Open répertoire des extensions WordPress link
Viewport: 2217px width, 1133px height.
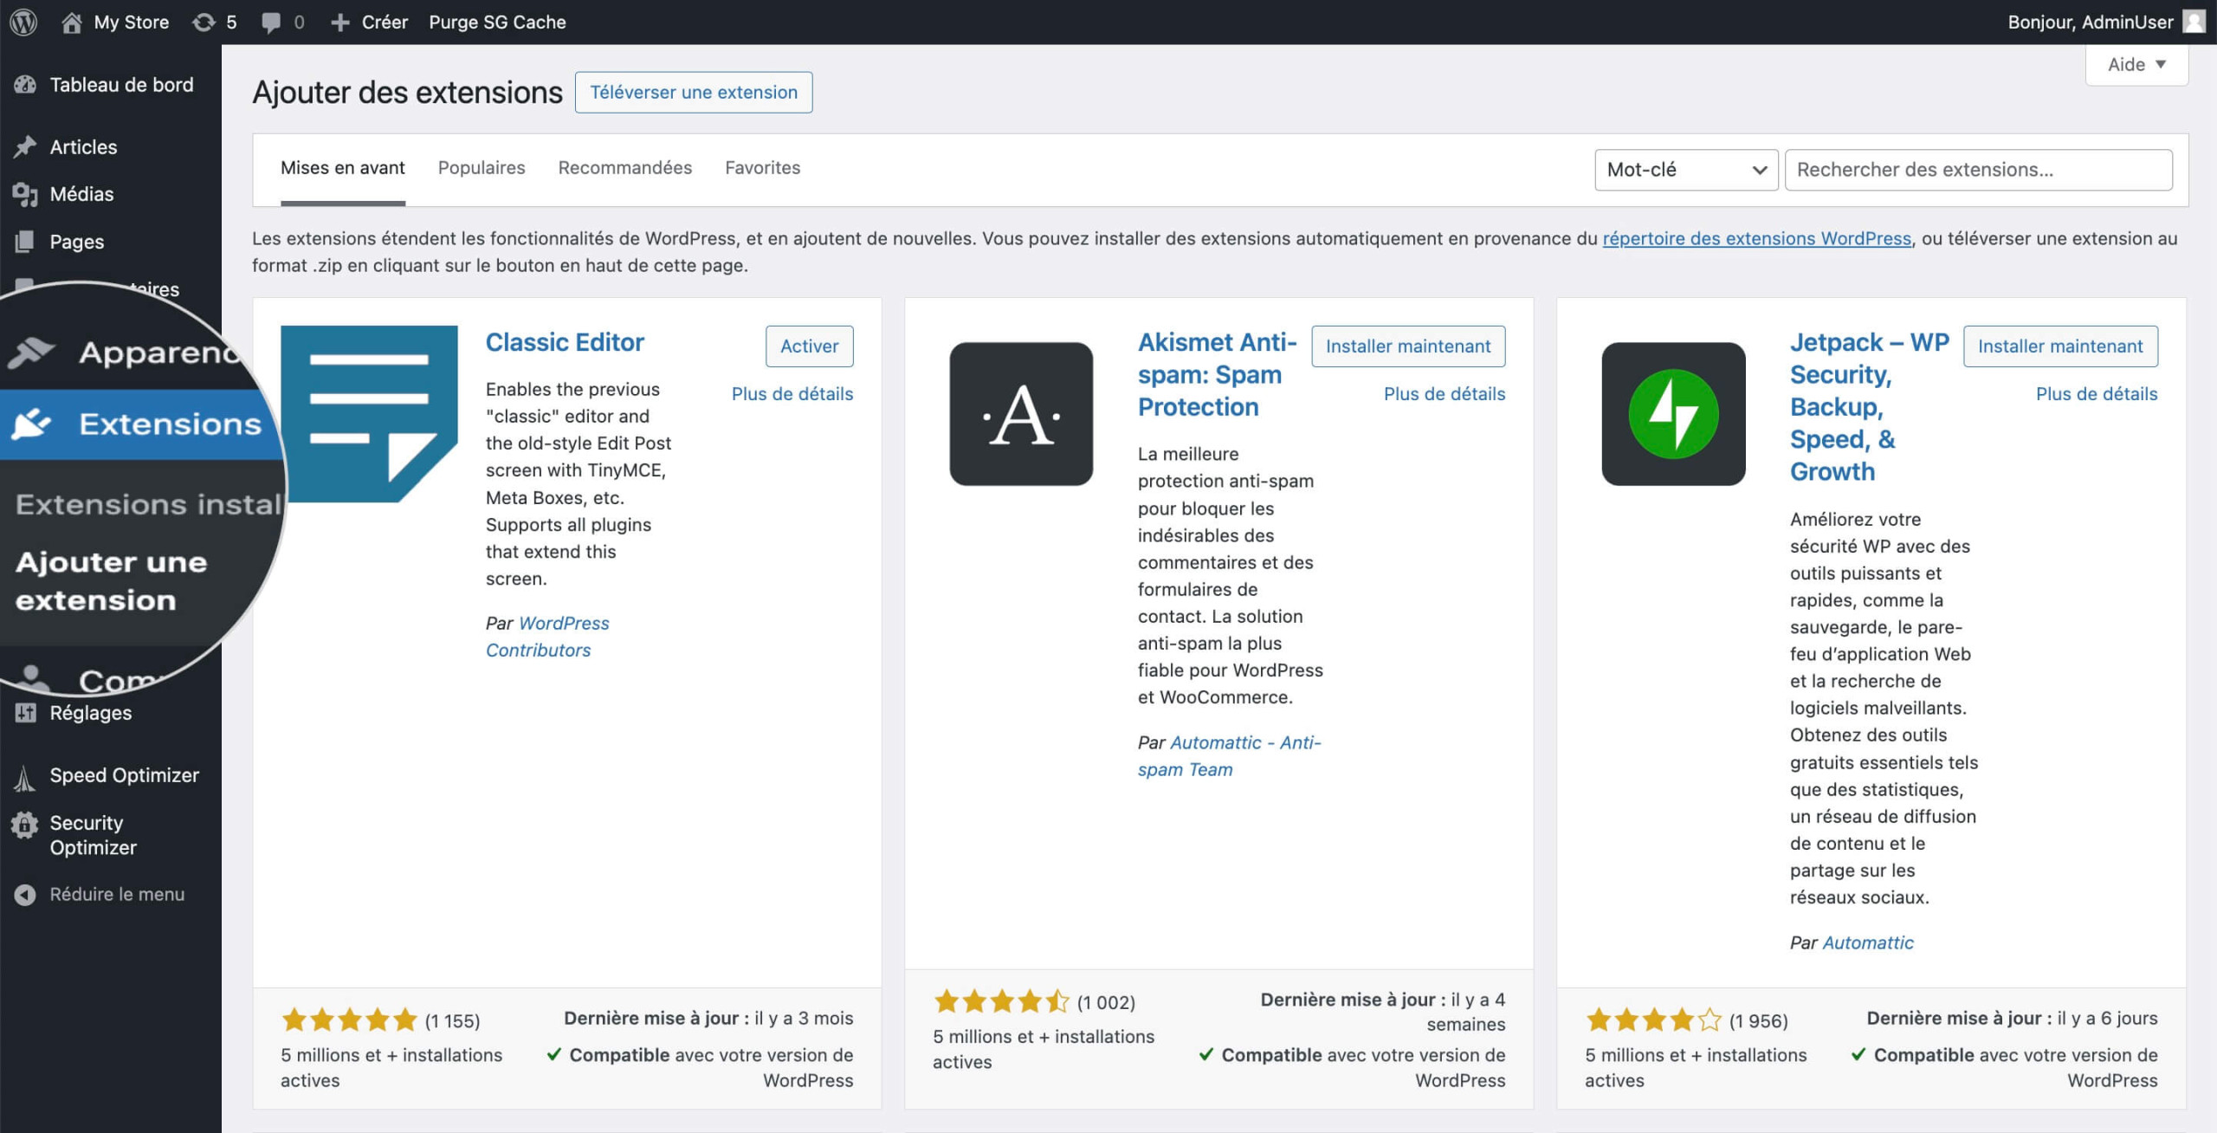pyautogui.click(x=1756, y=239)
